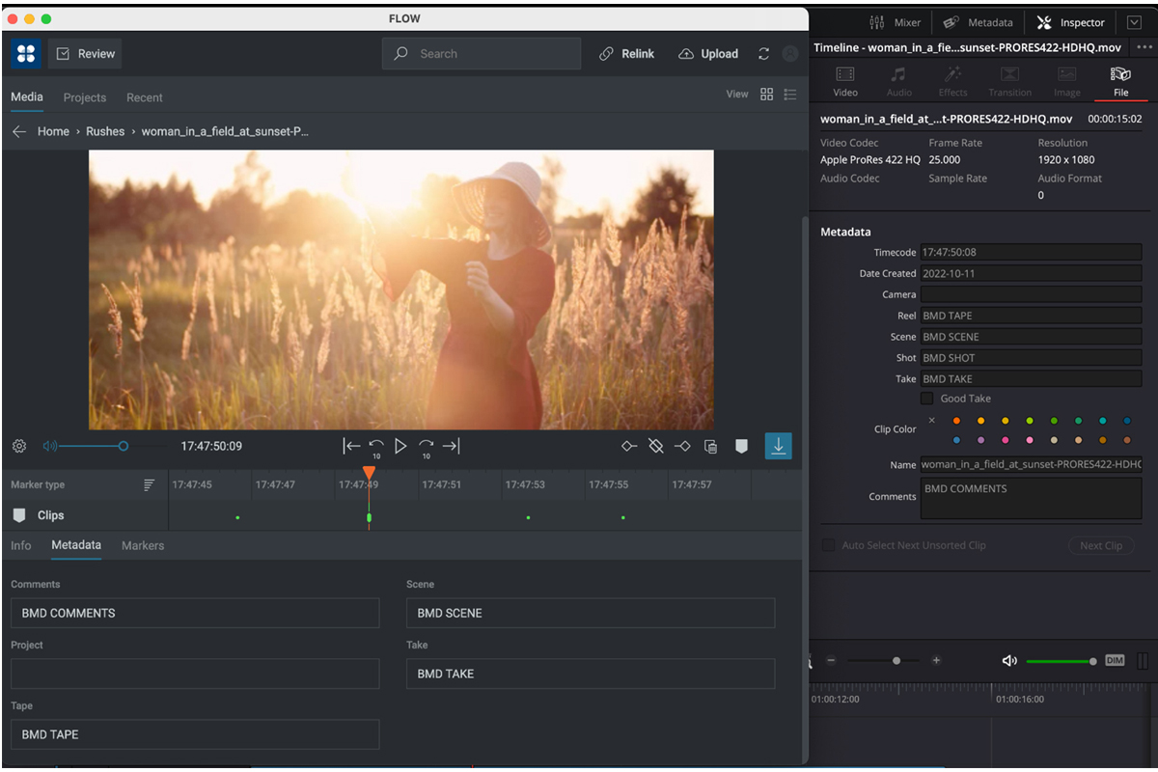Viewport: 1158px width, 772px height.
Task: Set clip color to orange swatch
Action: [956, 421]
